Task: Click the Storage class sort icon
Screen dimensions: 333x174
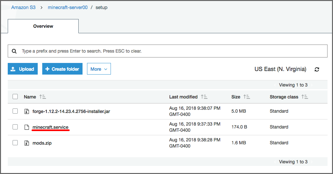Action: pos(305,97)
